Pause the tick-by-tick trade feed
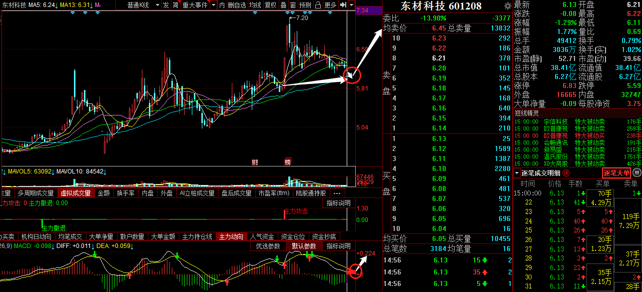The width and height of the screenshot is (642, 292). coord(637,173)
